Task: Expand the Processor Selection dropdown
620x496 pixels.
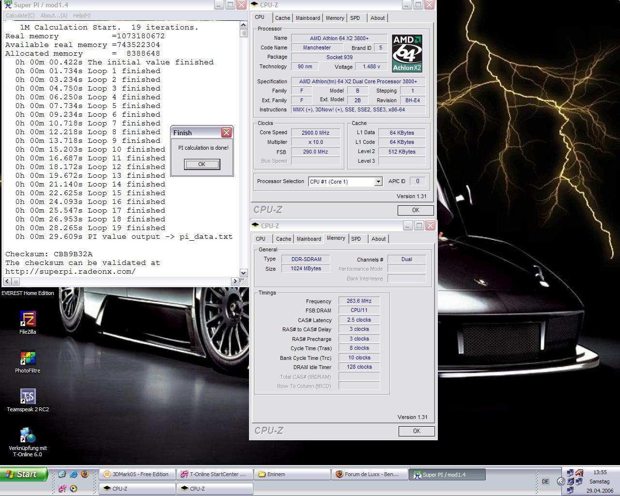Action: point(378,182)
